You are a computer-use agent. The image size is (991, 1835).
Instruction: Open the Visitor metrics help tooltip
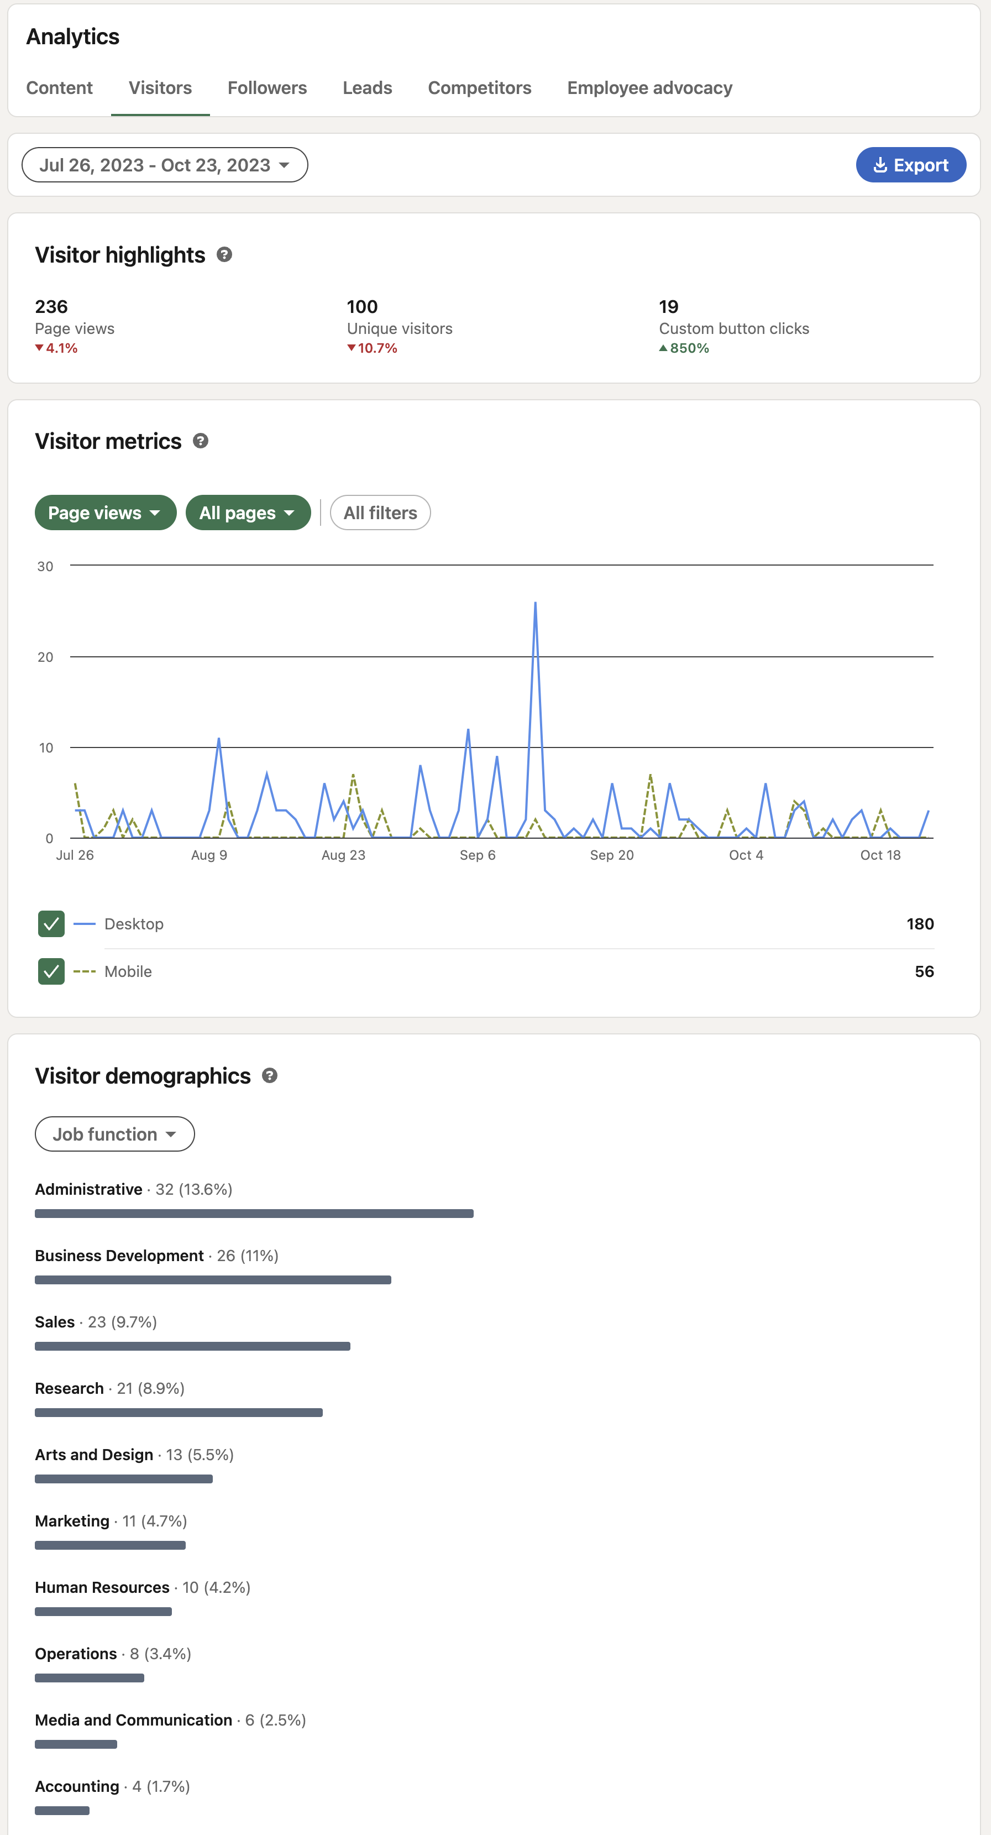click(x=200, y=440)
